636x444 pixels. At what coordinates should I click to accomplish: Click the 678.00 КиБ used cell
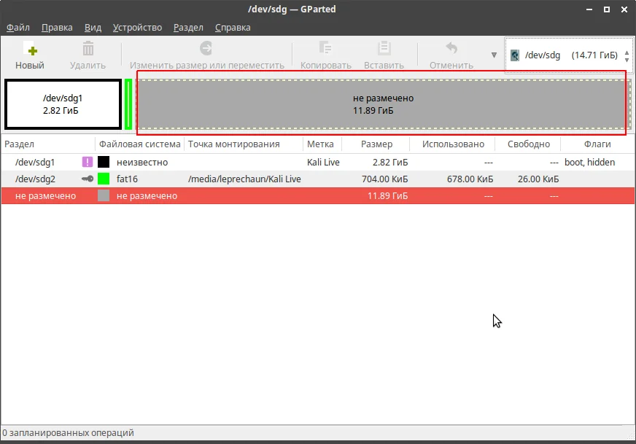(x=470, y=179)
